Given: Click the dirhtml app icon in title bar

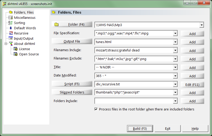Looking at the screenshot, I should pyautogui.click(x=4, y=4).
